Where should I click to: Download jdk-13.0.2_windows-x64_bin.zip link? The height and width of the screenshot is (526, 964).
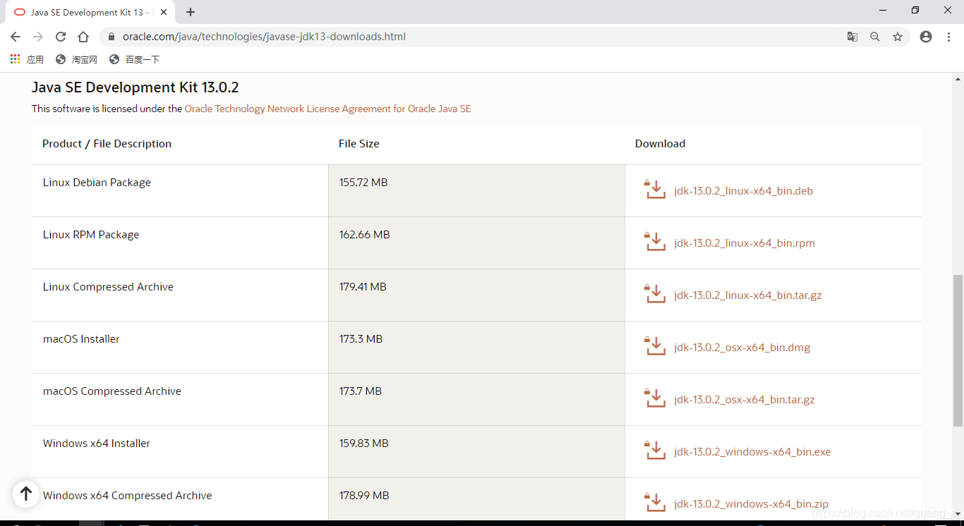pyautogui.click(x=751, y=504)
